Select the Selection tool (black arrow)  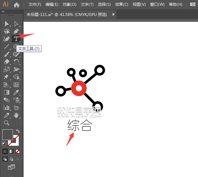click(7, 24)
